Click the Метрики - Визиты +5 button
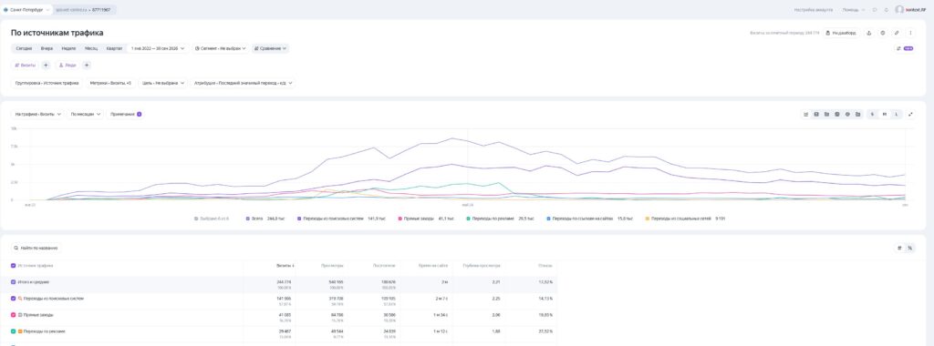This screenshot has width=934, height=346. click(110, 83)
